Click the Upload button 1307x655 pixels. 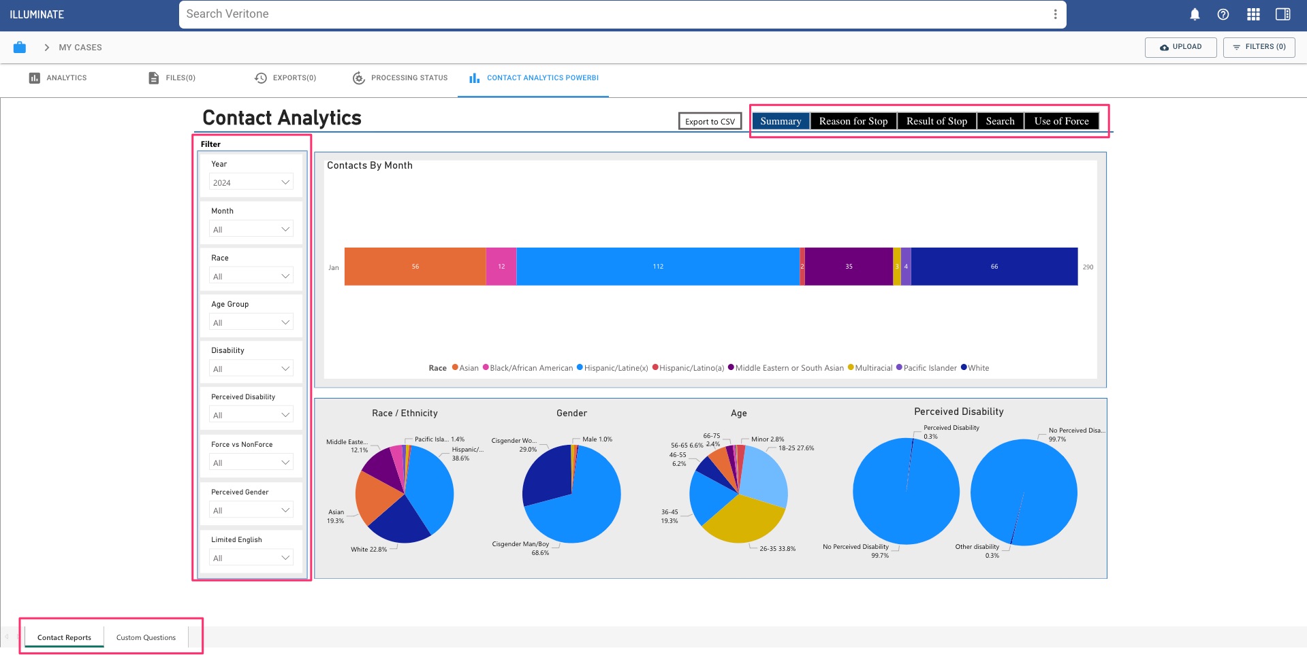[1180, 47]
